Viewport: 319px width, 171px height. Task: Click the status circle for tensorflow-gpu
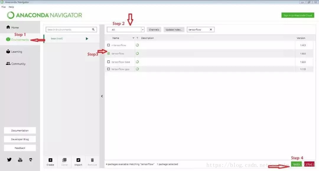click(137, 69)
